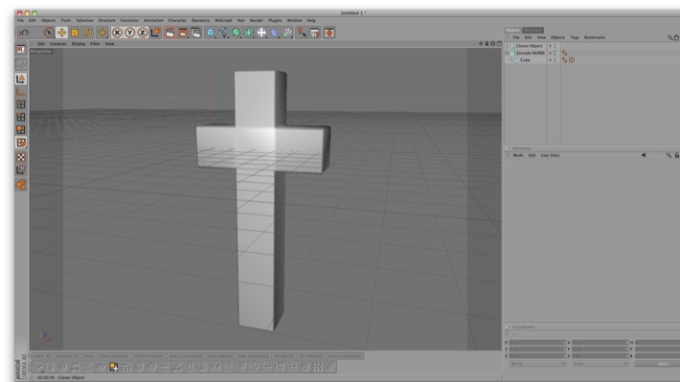Click the Convert Selection button
The width and height of the screenshot is (680, 382).
coord(345,356)
